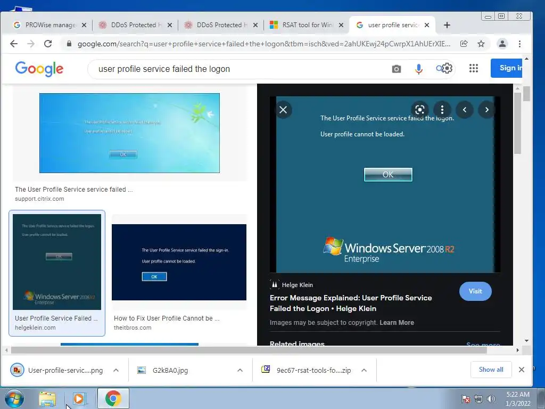Image resolution: width=545 pixels, height=409 pixels.
Task: Expand options for rsat-tools zip download
Action: click(x=364, y=371)
